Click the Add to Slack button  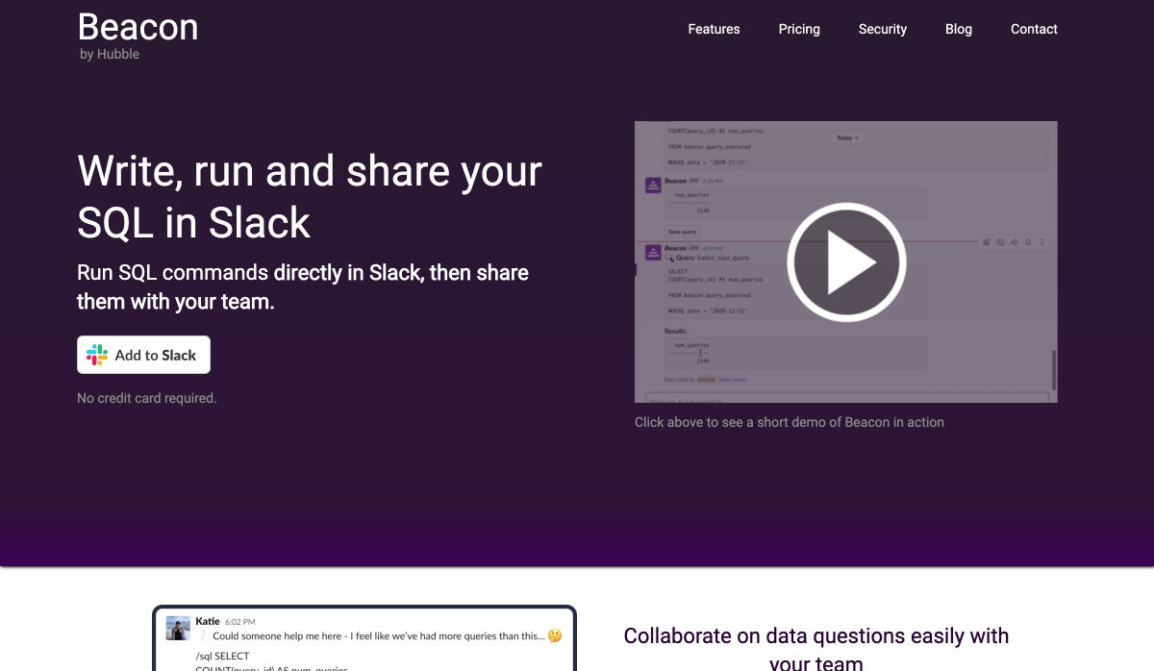pos(143,355)
